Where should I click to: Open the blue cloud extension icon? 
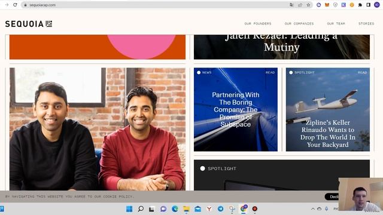[x=318, y=5]
